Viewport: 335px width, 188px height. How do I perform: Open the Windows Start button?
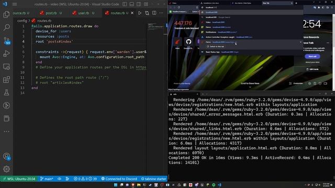(x=116, y=185)
